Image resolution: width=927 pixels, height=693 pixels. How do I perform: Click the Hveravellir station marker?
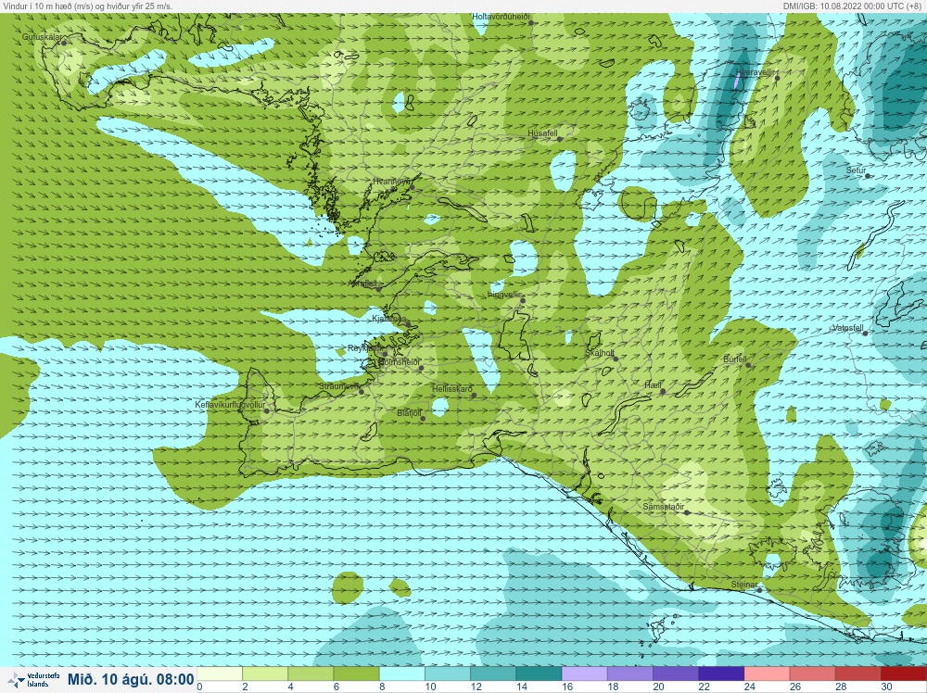(777, 78)
